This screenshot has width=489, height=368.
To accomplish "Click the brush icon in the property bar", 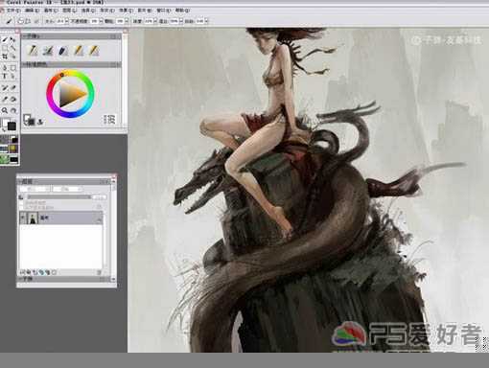I will pos(9,21).
